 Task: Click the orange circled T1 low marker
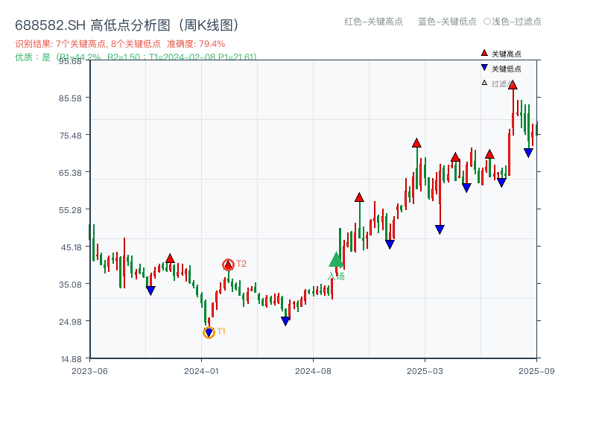[x=209, y=332]
